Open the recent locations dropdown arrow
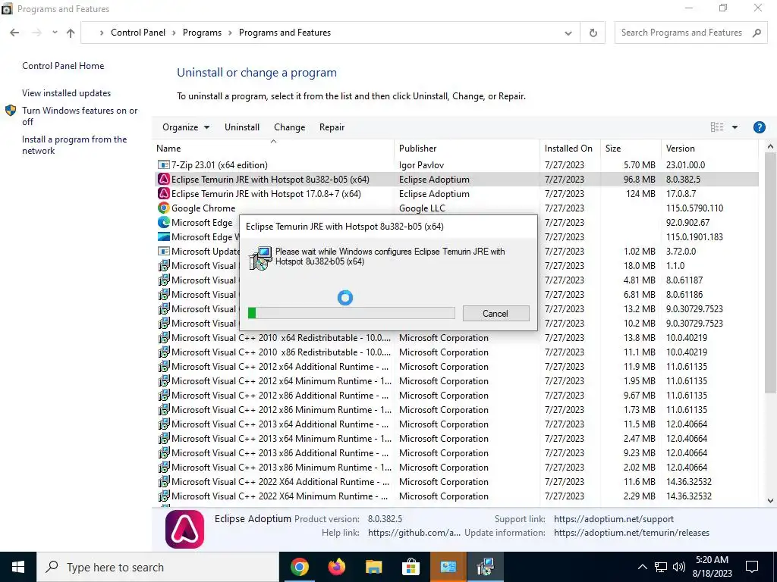Viewport: 777px width, 582px height. point(55,33)
